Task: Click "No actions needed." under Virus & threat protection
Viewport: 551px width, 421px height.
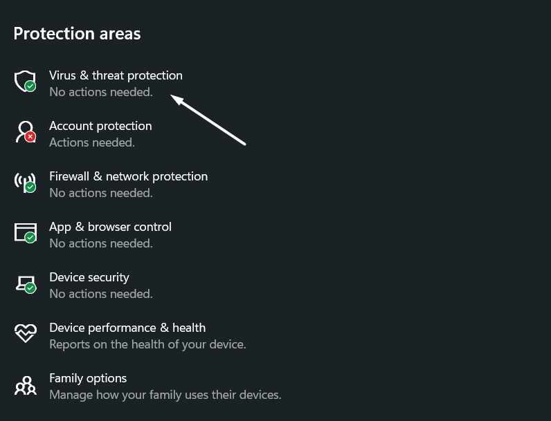Action: 101,92
